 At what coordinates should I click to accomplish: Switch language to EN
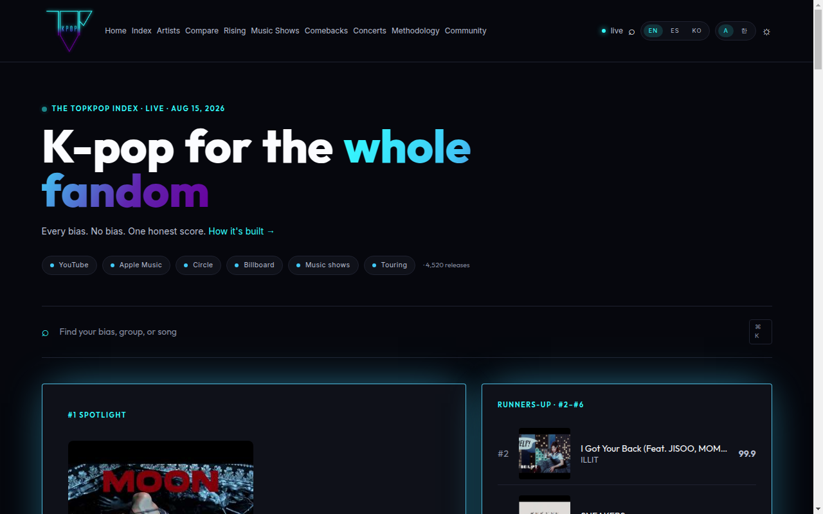[653, 31]
